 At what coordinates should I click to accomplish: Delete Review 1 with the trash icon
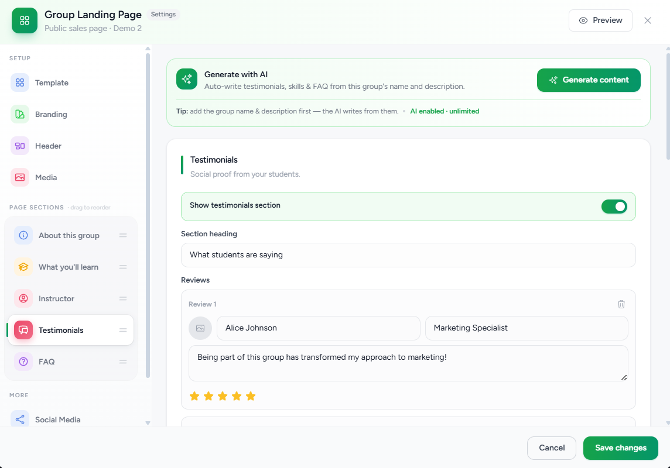coord(621,304)
